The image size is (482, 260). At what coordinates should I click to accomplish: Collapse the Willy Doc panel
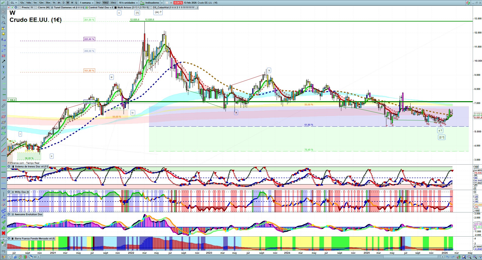click(x=9, y=192)
